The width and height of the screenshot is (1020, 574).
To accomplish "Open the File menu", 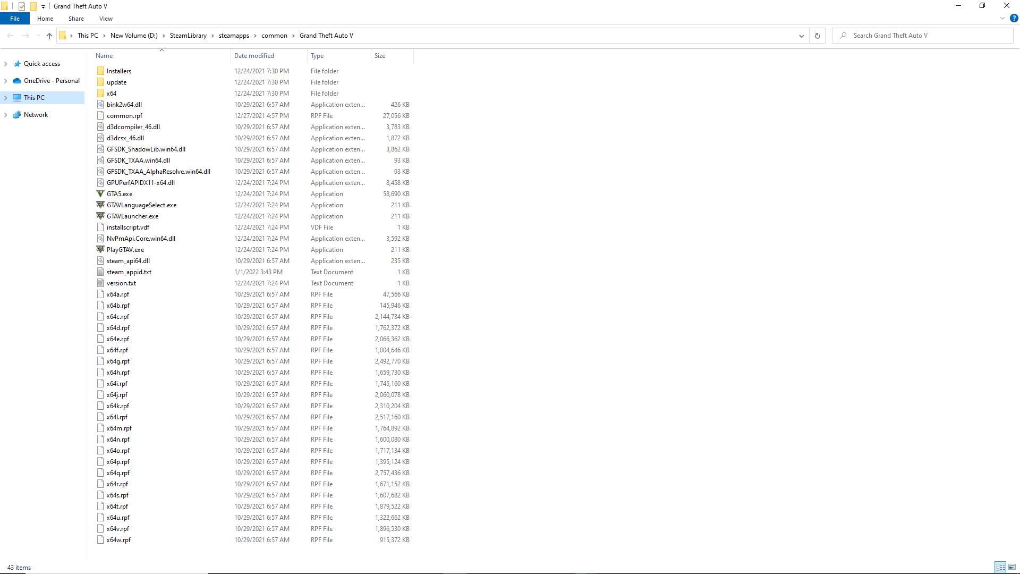I will click(x=15, y=19).
